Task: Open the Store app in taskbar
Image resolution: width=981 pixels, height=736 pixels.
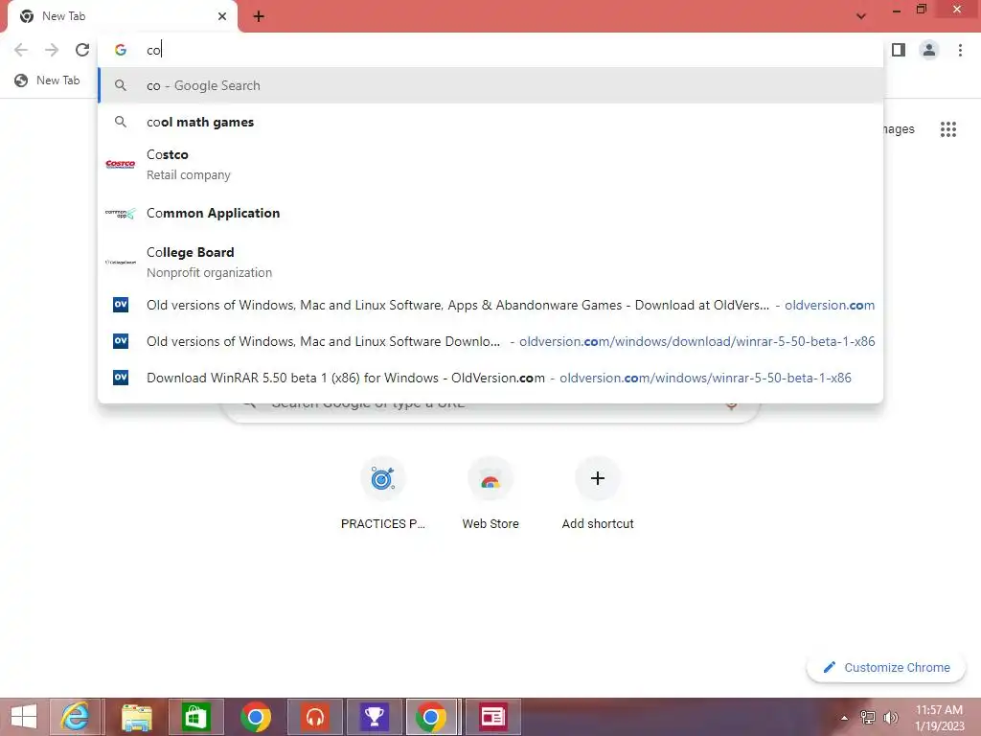Action: [195, 717]
